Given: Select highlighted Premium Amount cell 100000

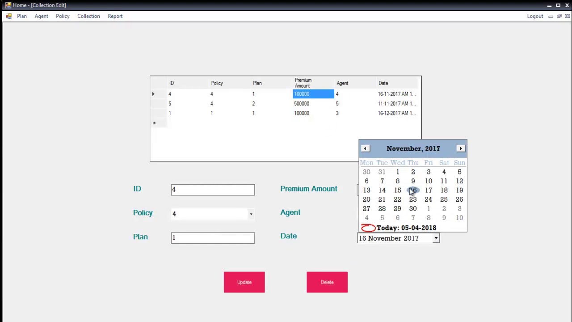Looking at the screenshot, I should 313,94.
